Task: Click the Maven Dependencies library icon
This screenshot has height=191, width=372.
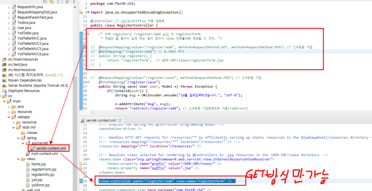Action: (4, 80)
